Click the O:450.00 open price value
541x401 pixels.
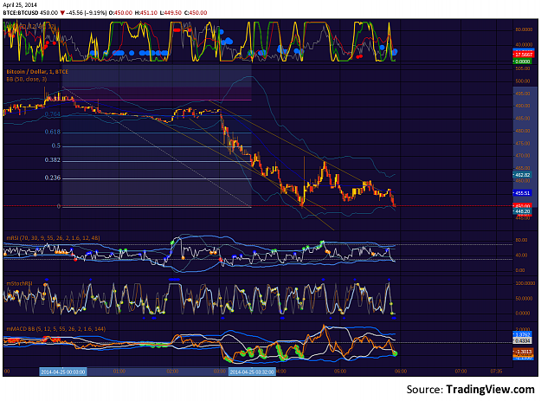[x=120, y=13]
